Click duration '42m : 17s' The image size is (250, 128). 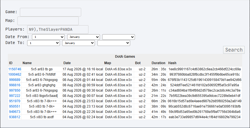click(159, 117)
